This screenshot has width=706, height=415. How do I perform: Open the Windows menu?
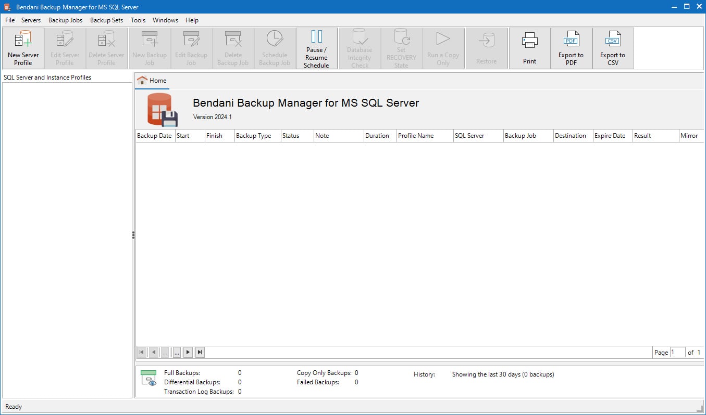click(x=165, y=20)
